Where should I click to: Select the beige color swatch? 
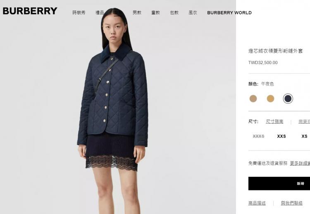(253, 98)
